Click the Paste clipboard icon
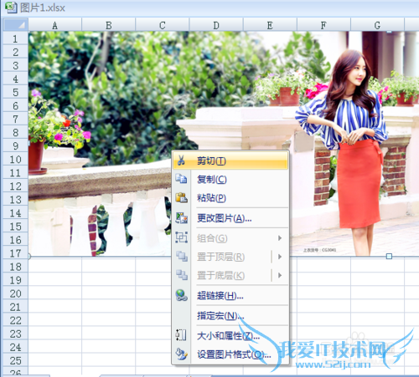The height and width of the screenshot is (377, 419). point(181,197)
